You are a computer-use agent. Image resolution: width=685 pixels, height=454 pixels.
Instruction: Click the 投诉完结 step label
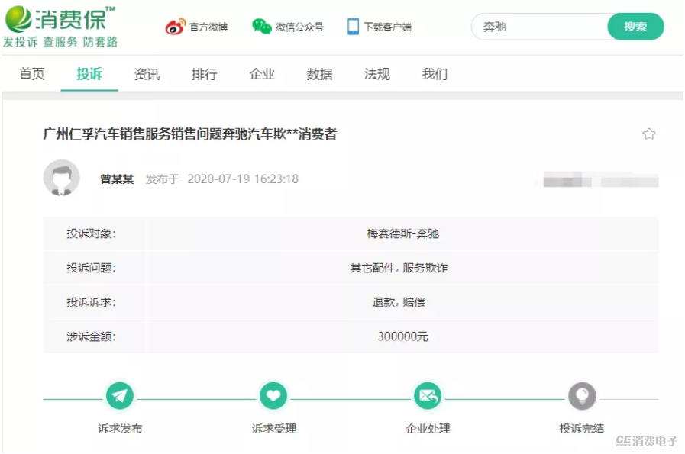tap(582, 429)
